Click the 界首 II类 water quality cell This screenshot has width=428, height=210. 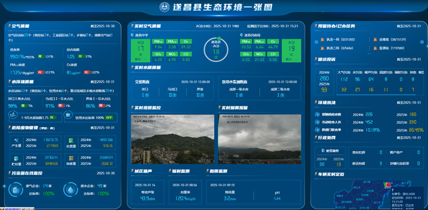coord(200,92)
